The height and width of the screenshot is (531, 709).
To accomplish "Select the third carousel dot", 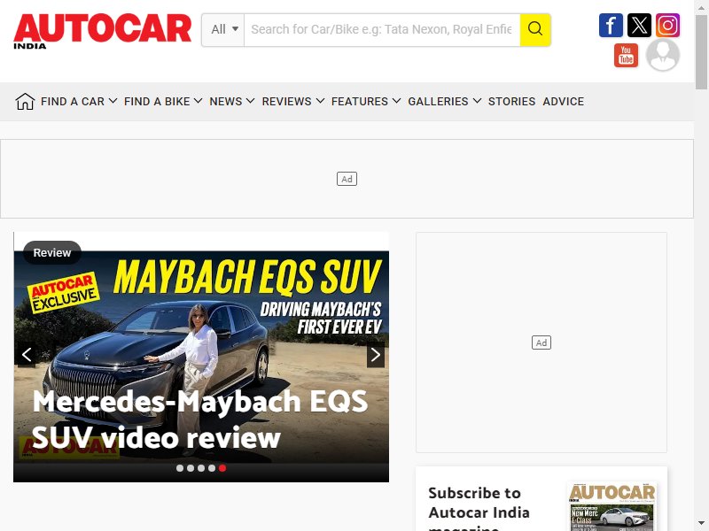I will click(x=201, y=468).
